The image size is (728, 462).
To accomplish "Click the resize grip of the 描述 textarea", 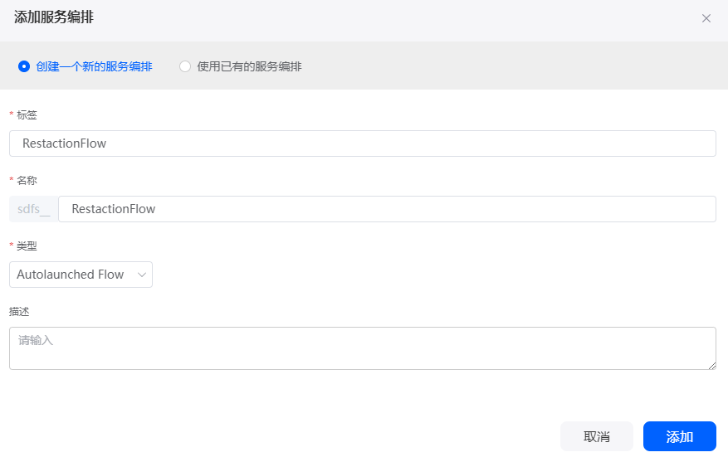I will pyautogui.click(x=712, y=366).
